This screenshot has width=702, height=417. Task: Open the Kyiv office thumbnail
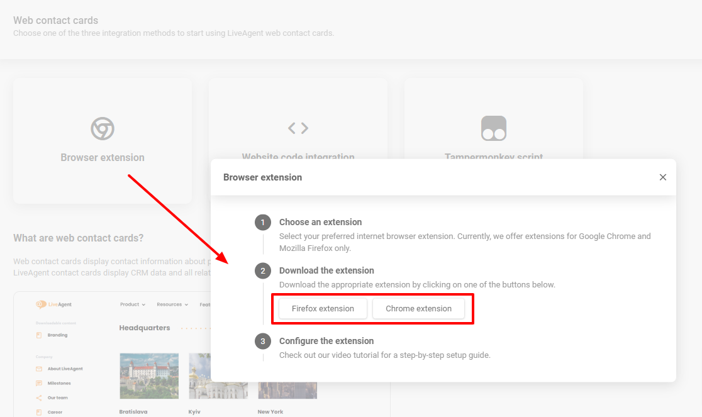[199, 375]
